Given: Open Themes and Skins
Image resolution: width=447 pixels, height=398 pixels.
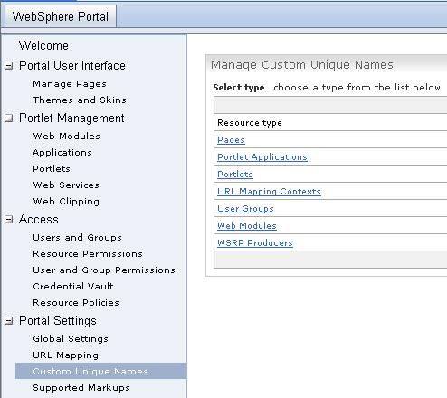Looking at the screenshot, I should tap(80, 99).
